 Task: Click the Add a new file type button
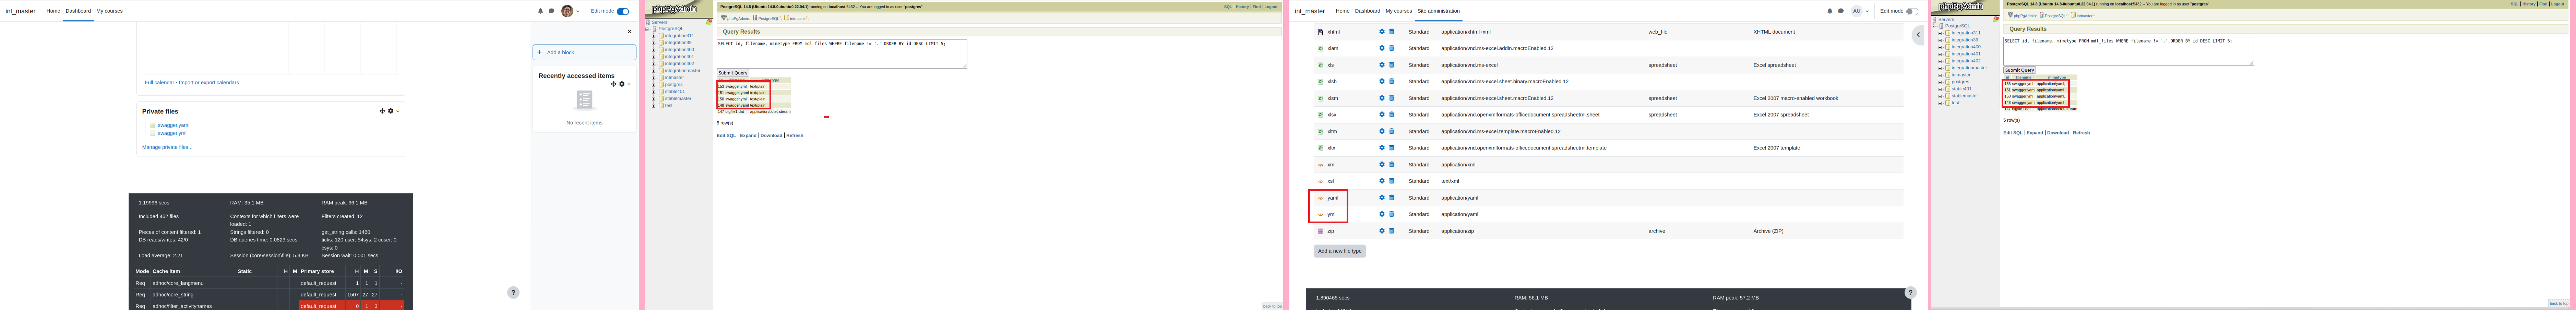pyautogui.click(x=1339, y=251)
